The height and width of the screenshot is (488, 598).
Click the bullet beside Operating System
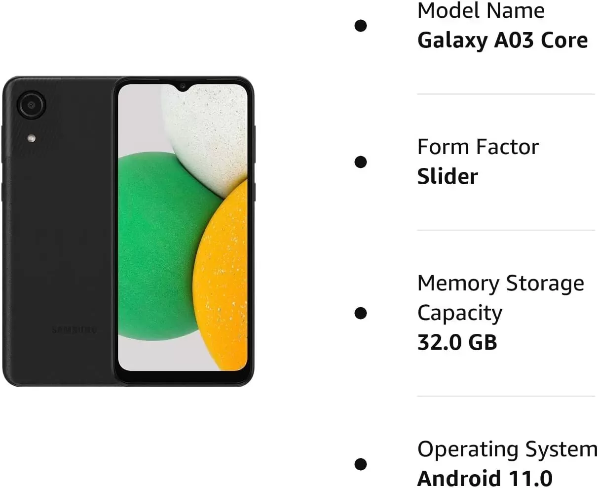pos(361,464)
